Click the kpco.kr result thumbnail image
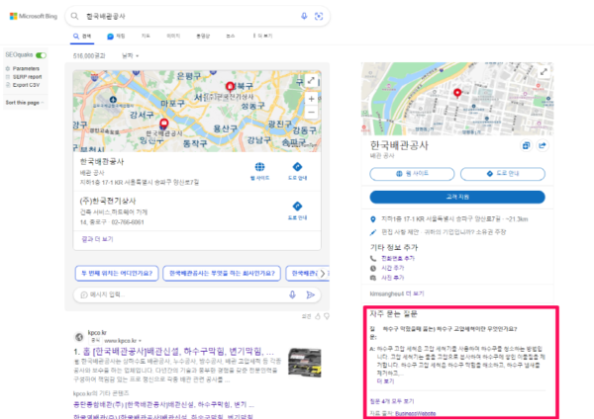 (305, 363)
